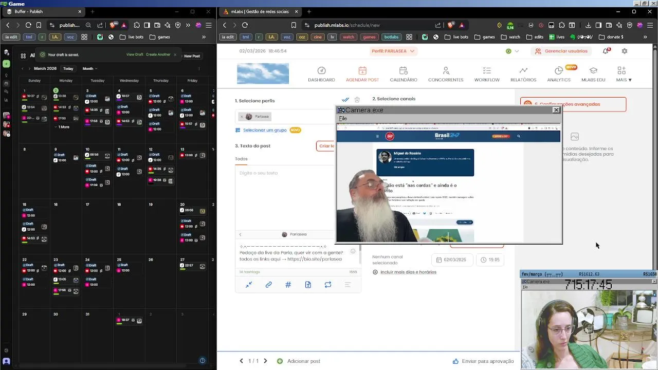Click Enviar para aprovação

(x=483, y=361)
